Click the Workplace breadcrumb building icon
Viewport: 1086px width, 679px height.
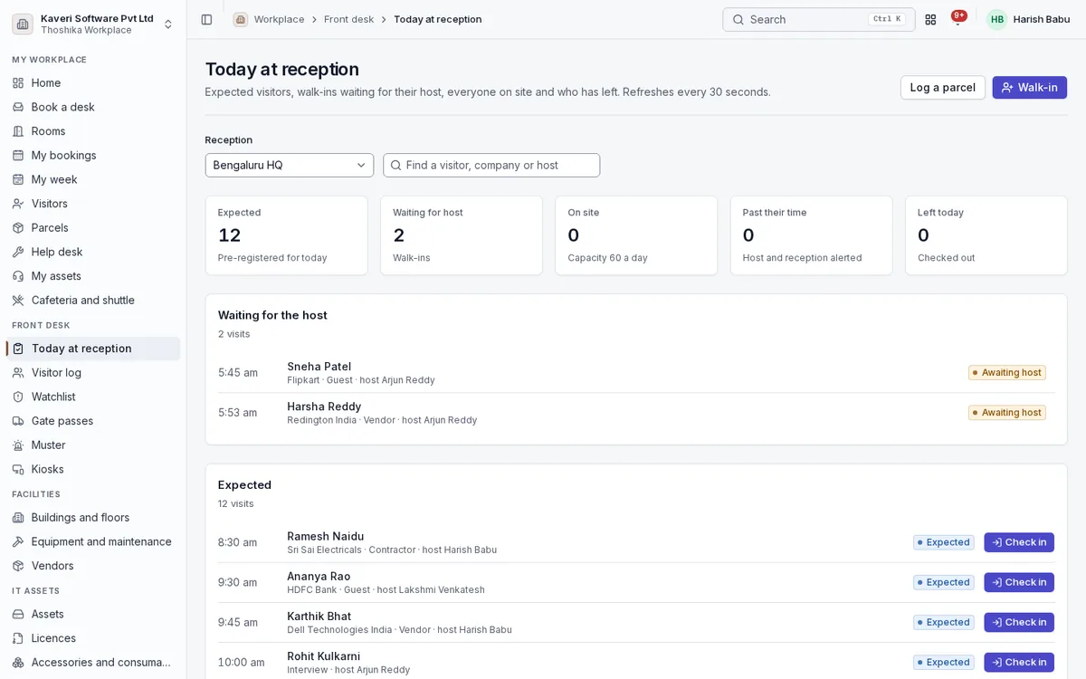(x=240, y=19)
